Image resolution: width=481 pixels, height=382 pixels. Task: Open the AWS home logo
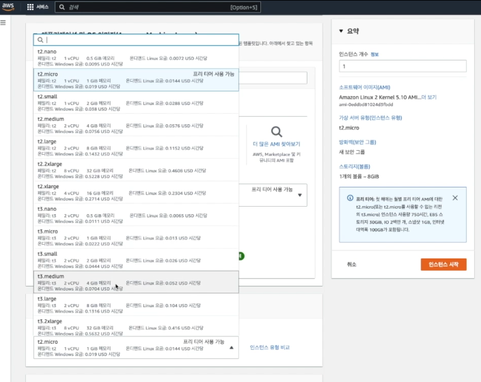pyautogui.click(x=8, y=7)
